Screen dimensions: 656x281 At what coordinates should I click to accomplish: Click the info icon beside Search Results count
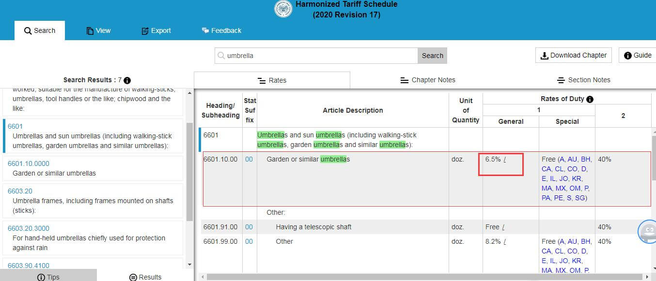(x=127, y=80)
